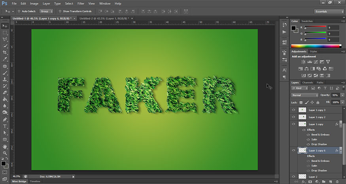Screen dimensions: 346x184
Task: Open the Window menu
Action: click(x=105, y=4)
